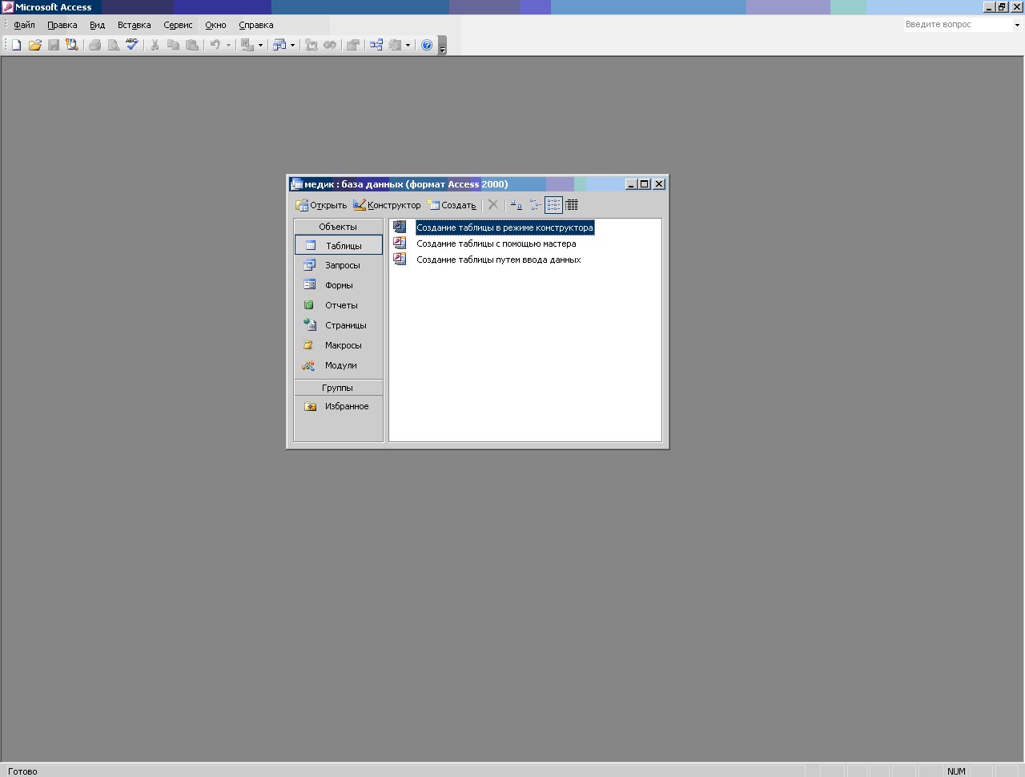Click the New Object icon
Image resolution: width=1025 pixels, height=777 pixels.
pos(395,46)
